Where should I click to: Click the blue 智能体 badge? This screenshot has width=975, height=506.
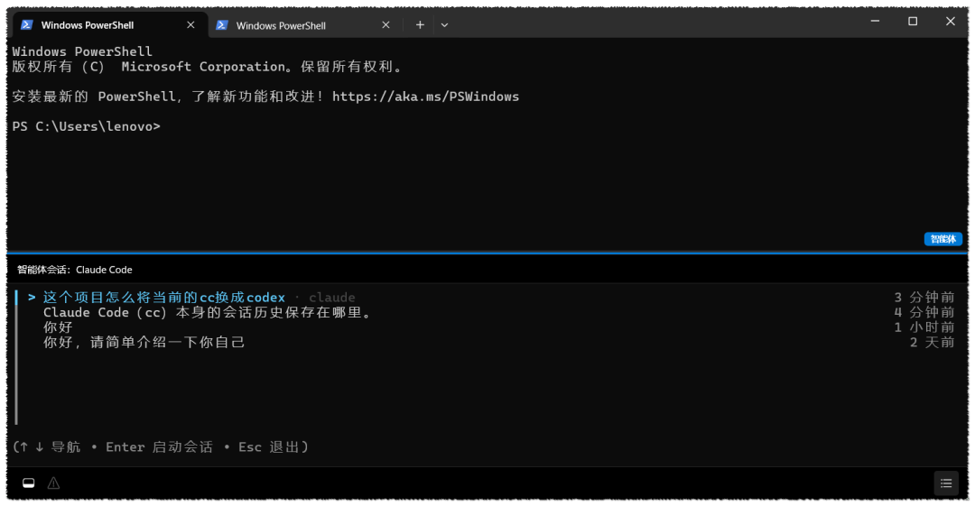tap(942, 239)
